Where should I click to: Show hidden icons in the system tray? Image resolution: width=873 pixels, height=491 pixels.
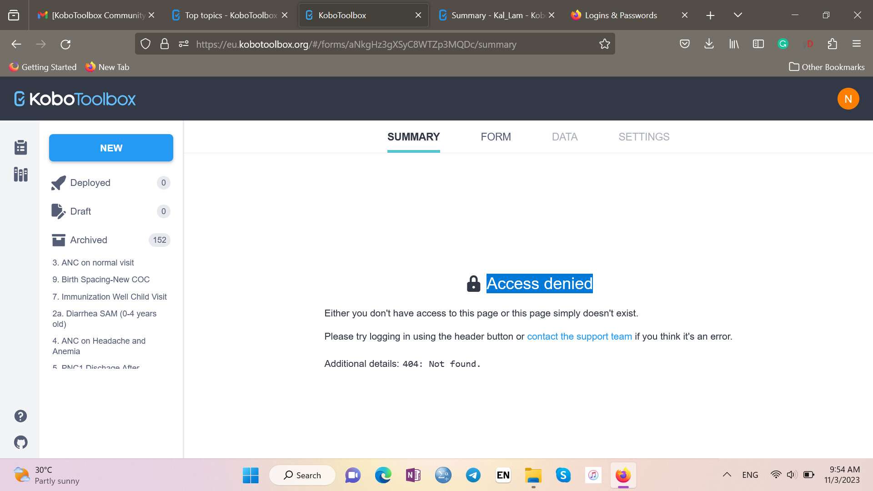(x=727, y=475)
